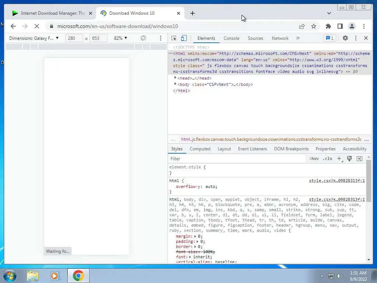Expand the font inherit property
The width and height of the screenshot is (377, 283).
coord(190,257)
